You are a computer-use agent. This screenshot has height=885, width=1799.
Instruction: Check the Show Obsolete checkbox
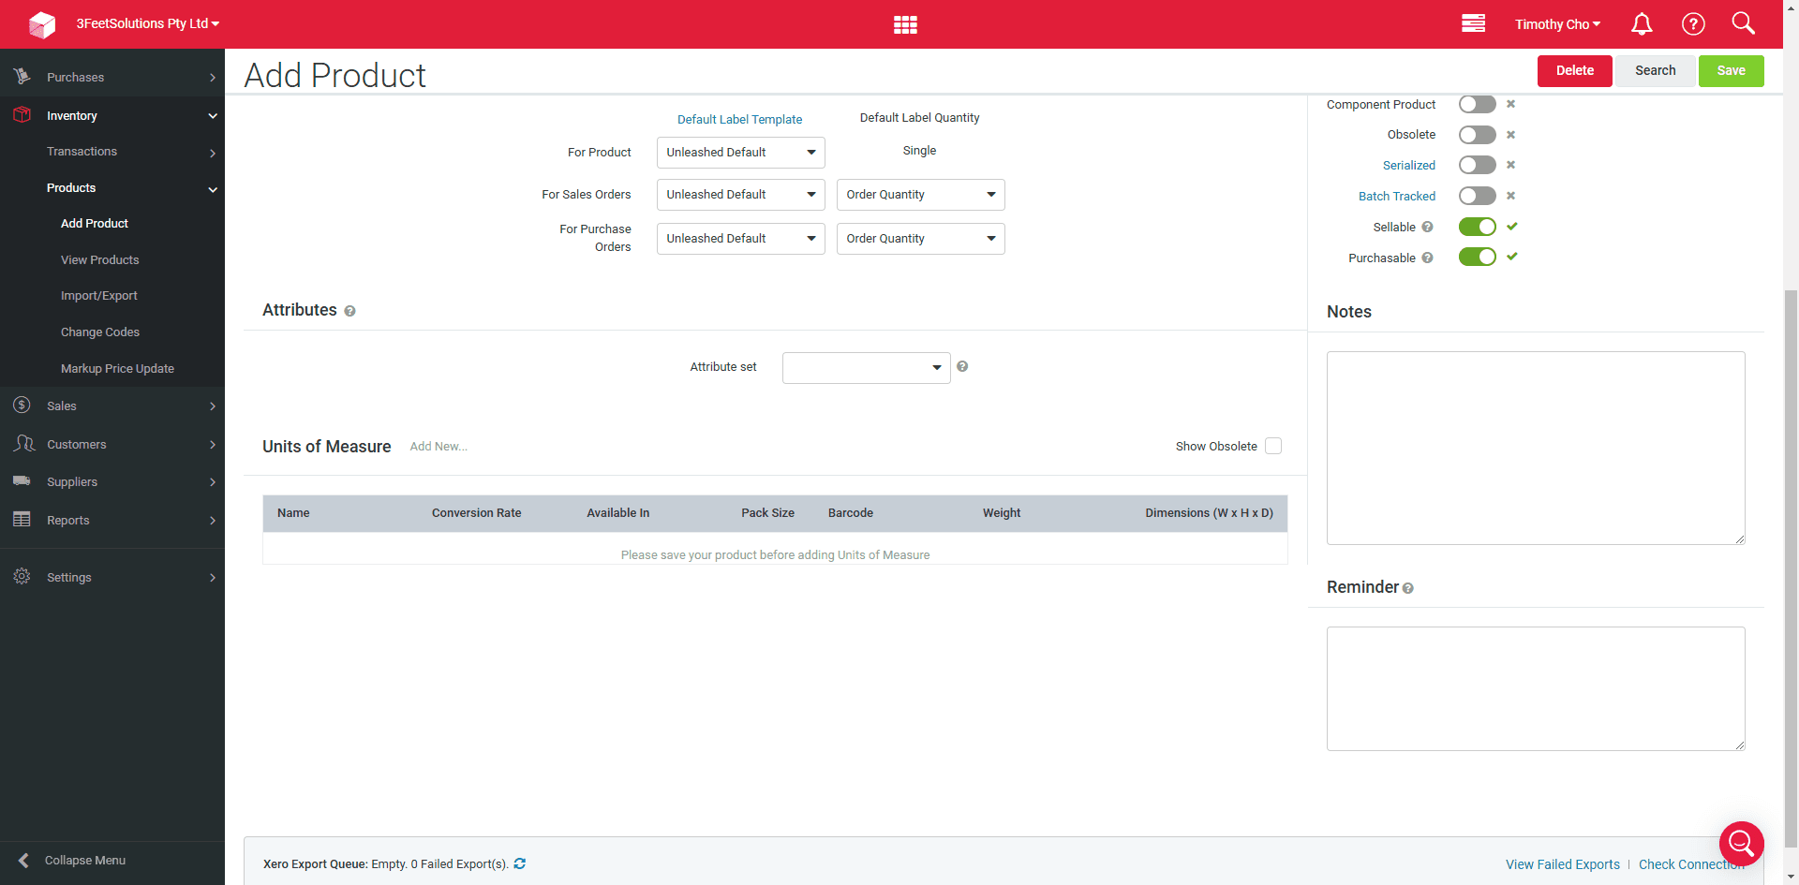(x=1273, y=446)
